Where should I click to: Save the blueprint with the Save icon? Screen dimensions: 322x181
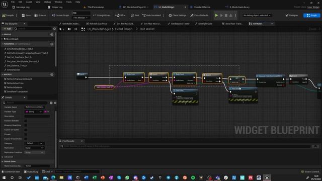[26, 16]
